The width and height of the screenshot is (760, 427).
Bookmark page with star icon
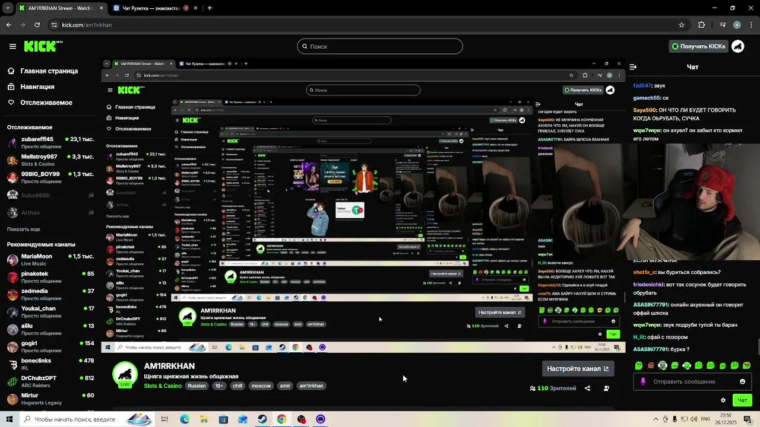(x=682, y=25)
